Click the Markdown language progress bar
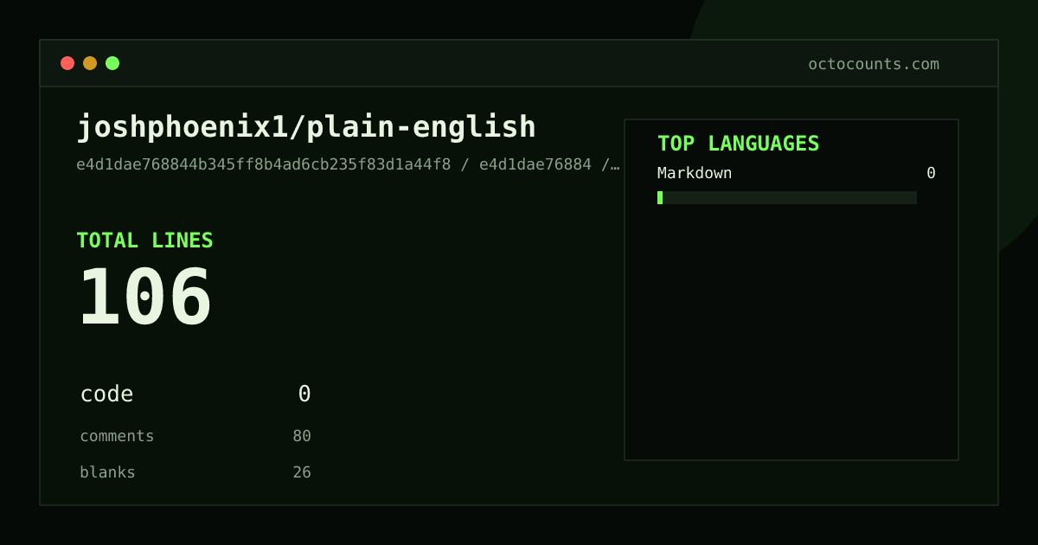The width and height of the screenshot is (1038, 545). click(x=787, y=197)
